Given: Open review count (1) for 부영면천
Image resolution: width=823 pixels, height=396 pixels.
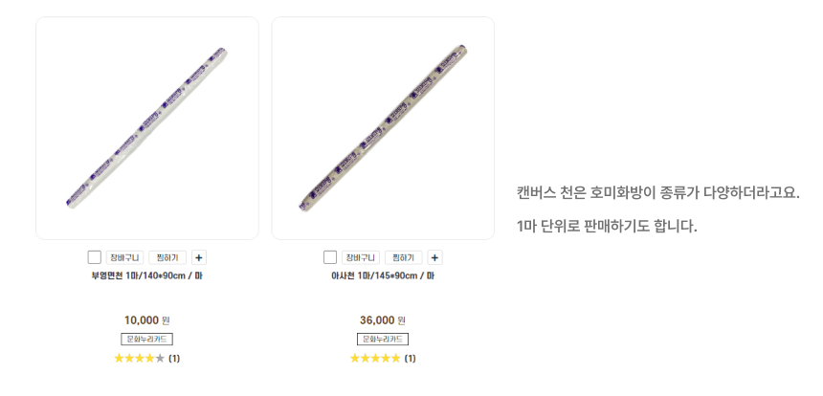Looking at the screenshot, I should pos(174,359).
